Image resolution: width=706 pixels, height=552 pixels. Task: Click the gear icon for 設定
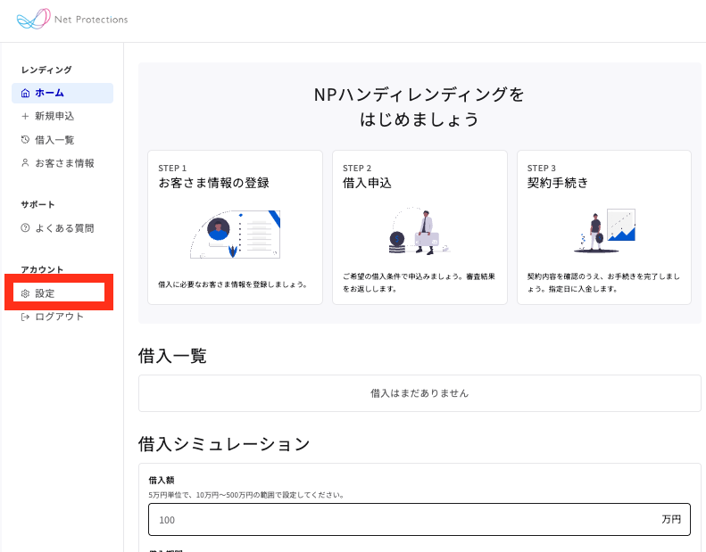[x=25, y=293]
